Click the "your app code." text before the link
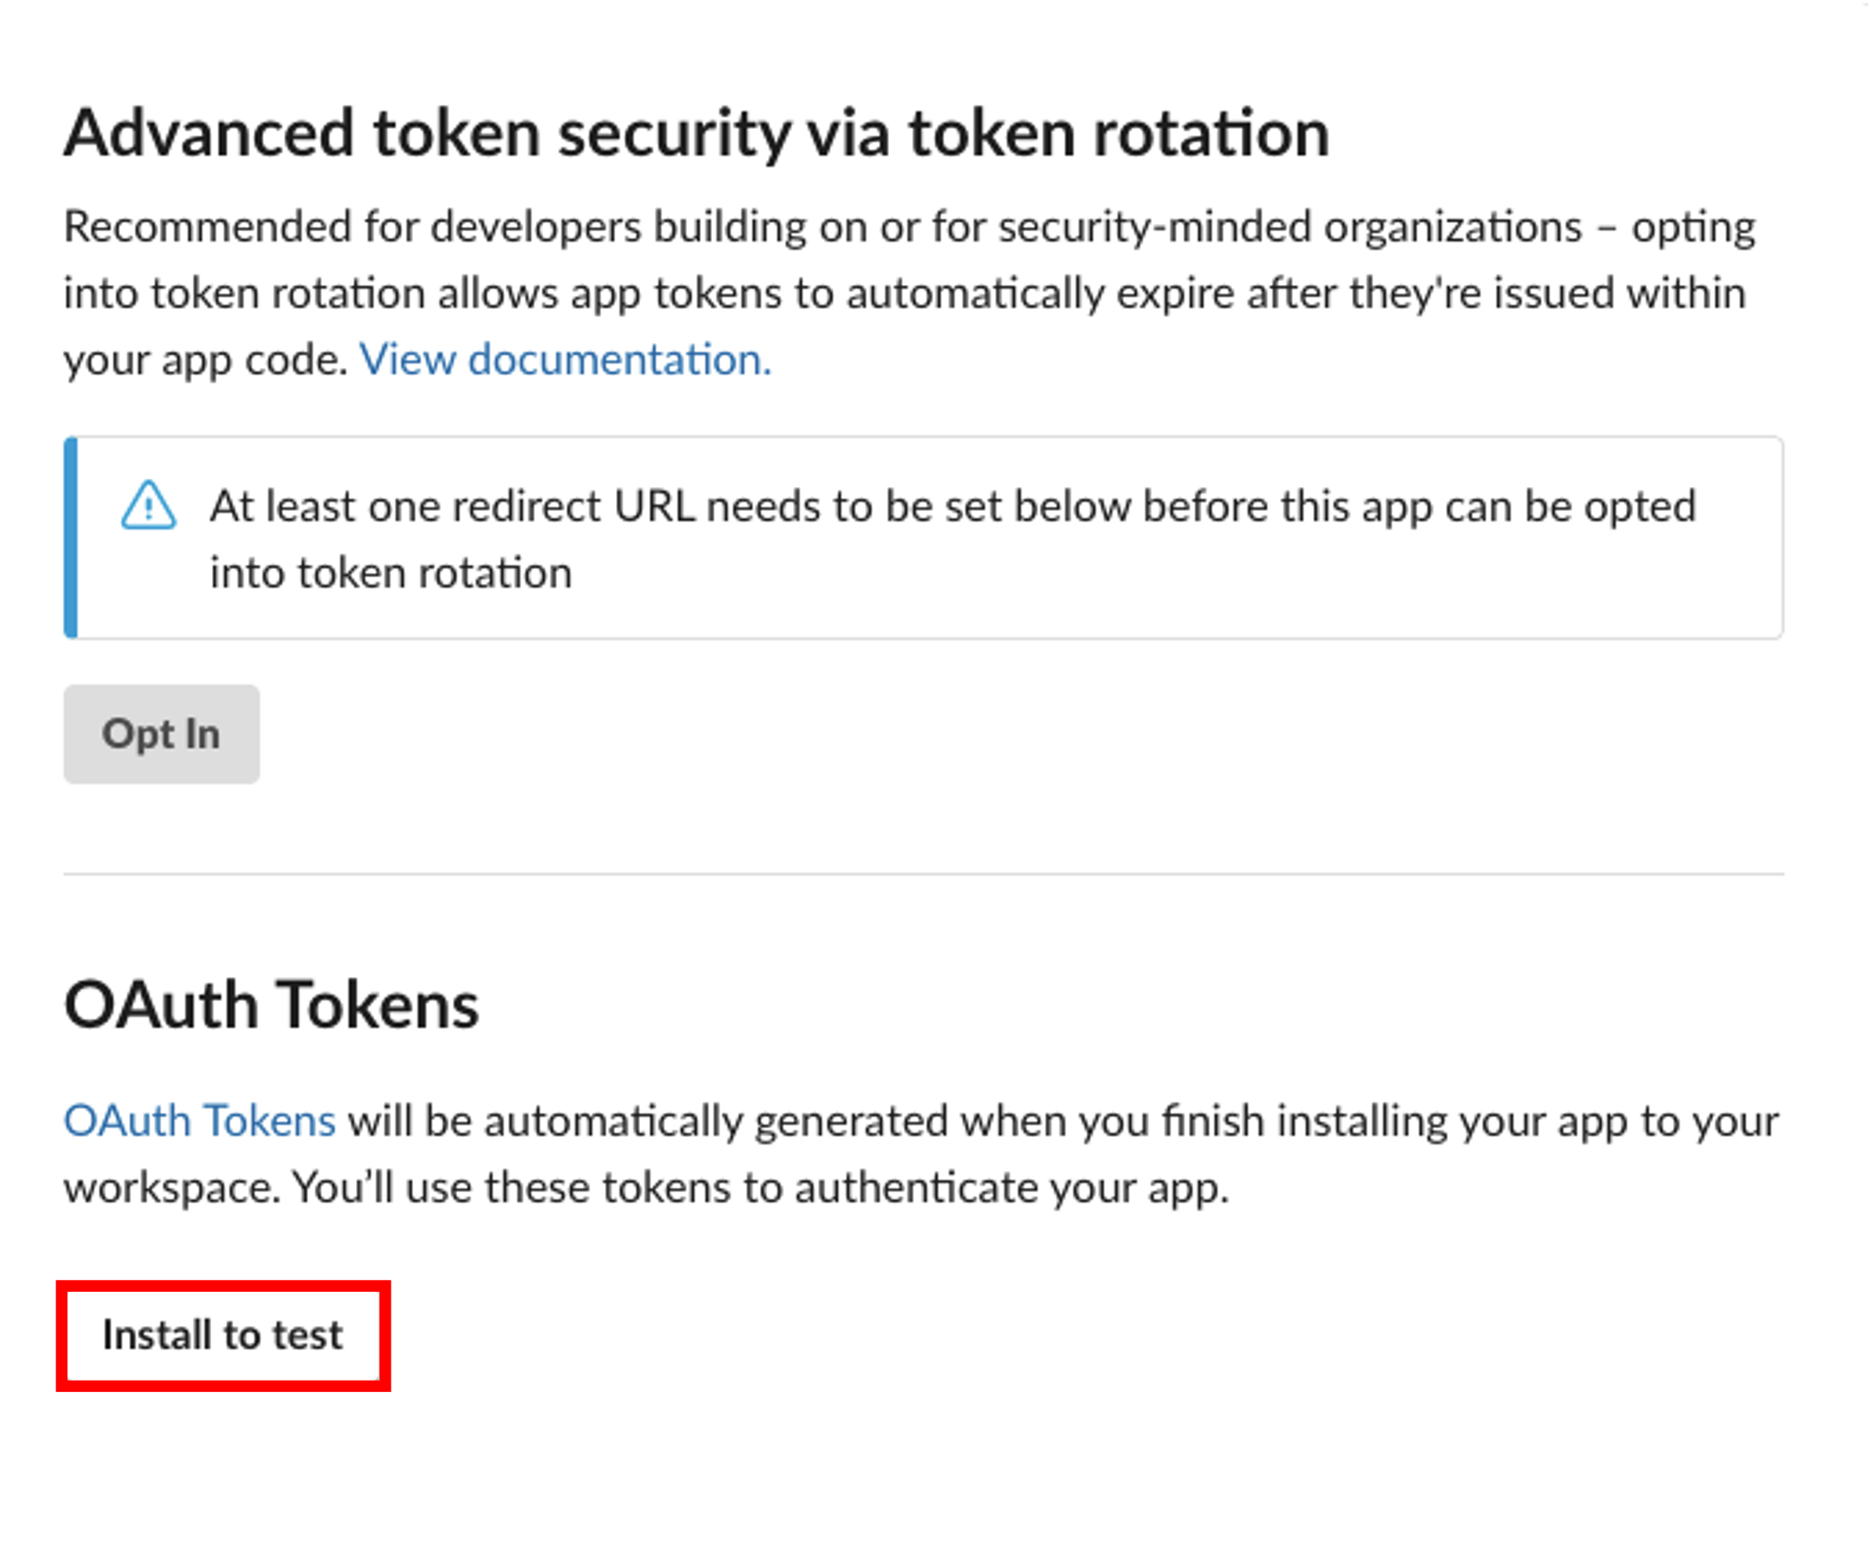The image size is (1870, 1552). click(204, 360)
